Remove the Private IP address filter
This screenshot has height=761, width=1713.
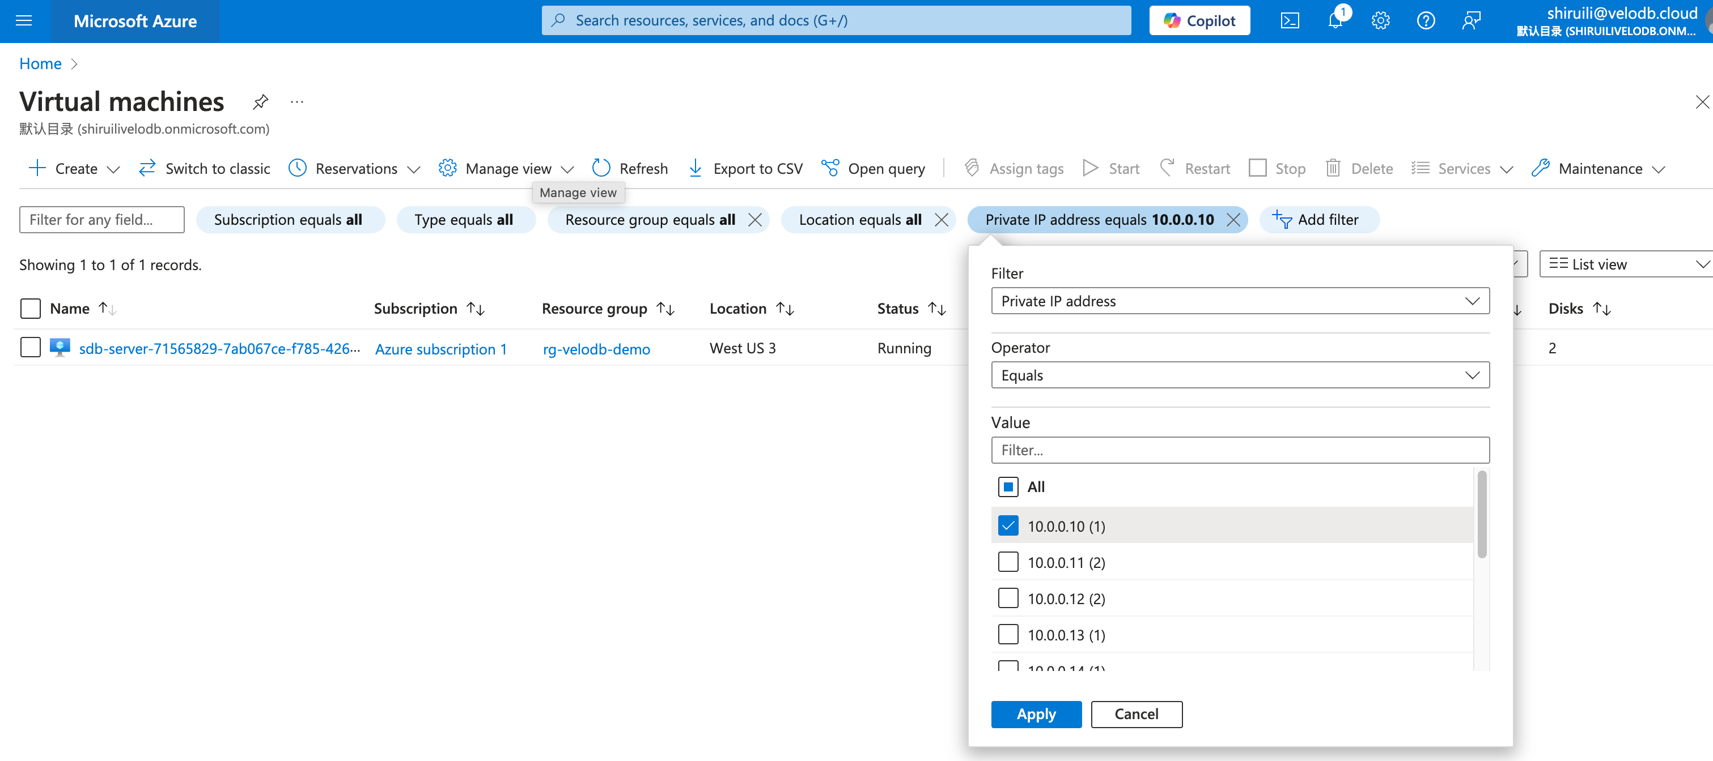point(1233,220)
